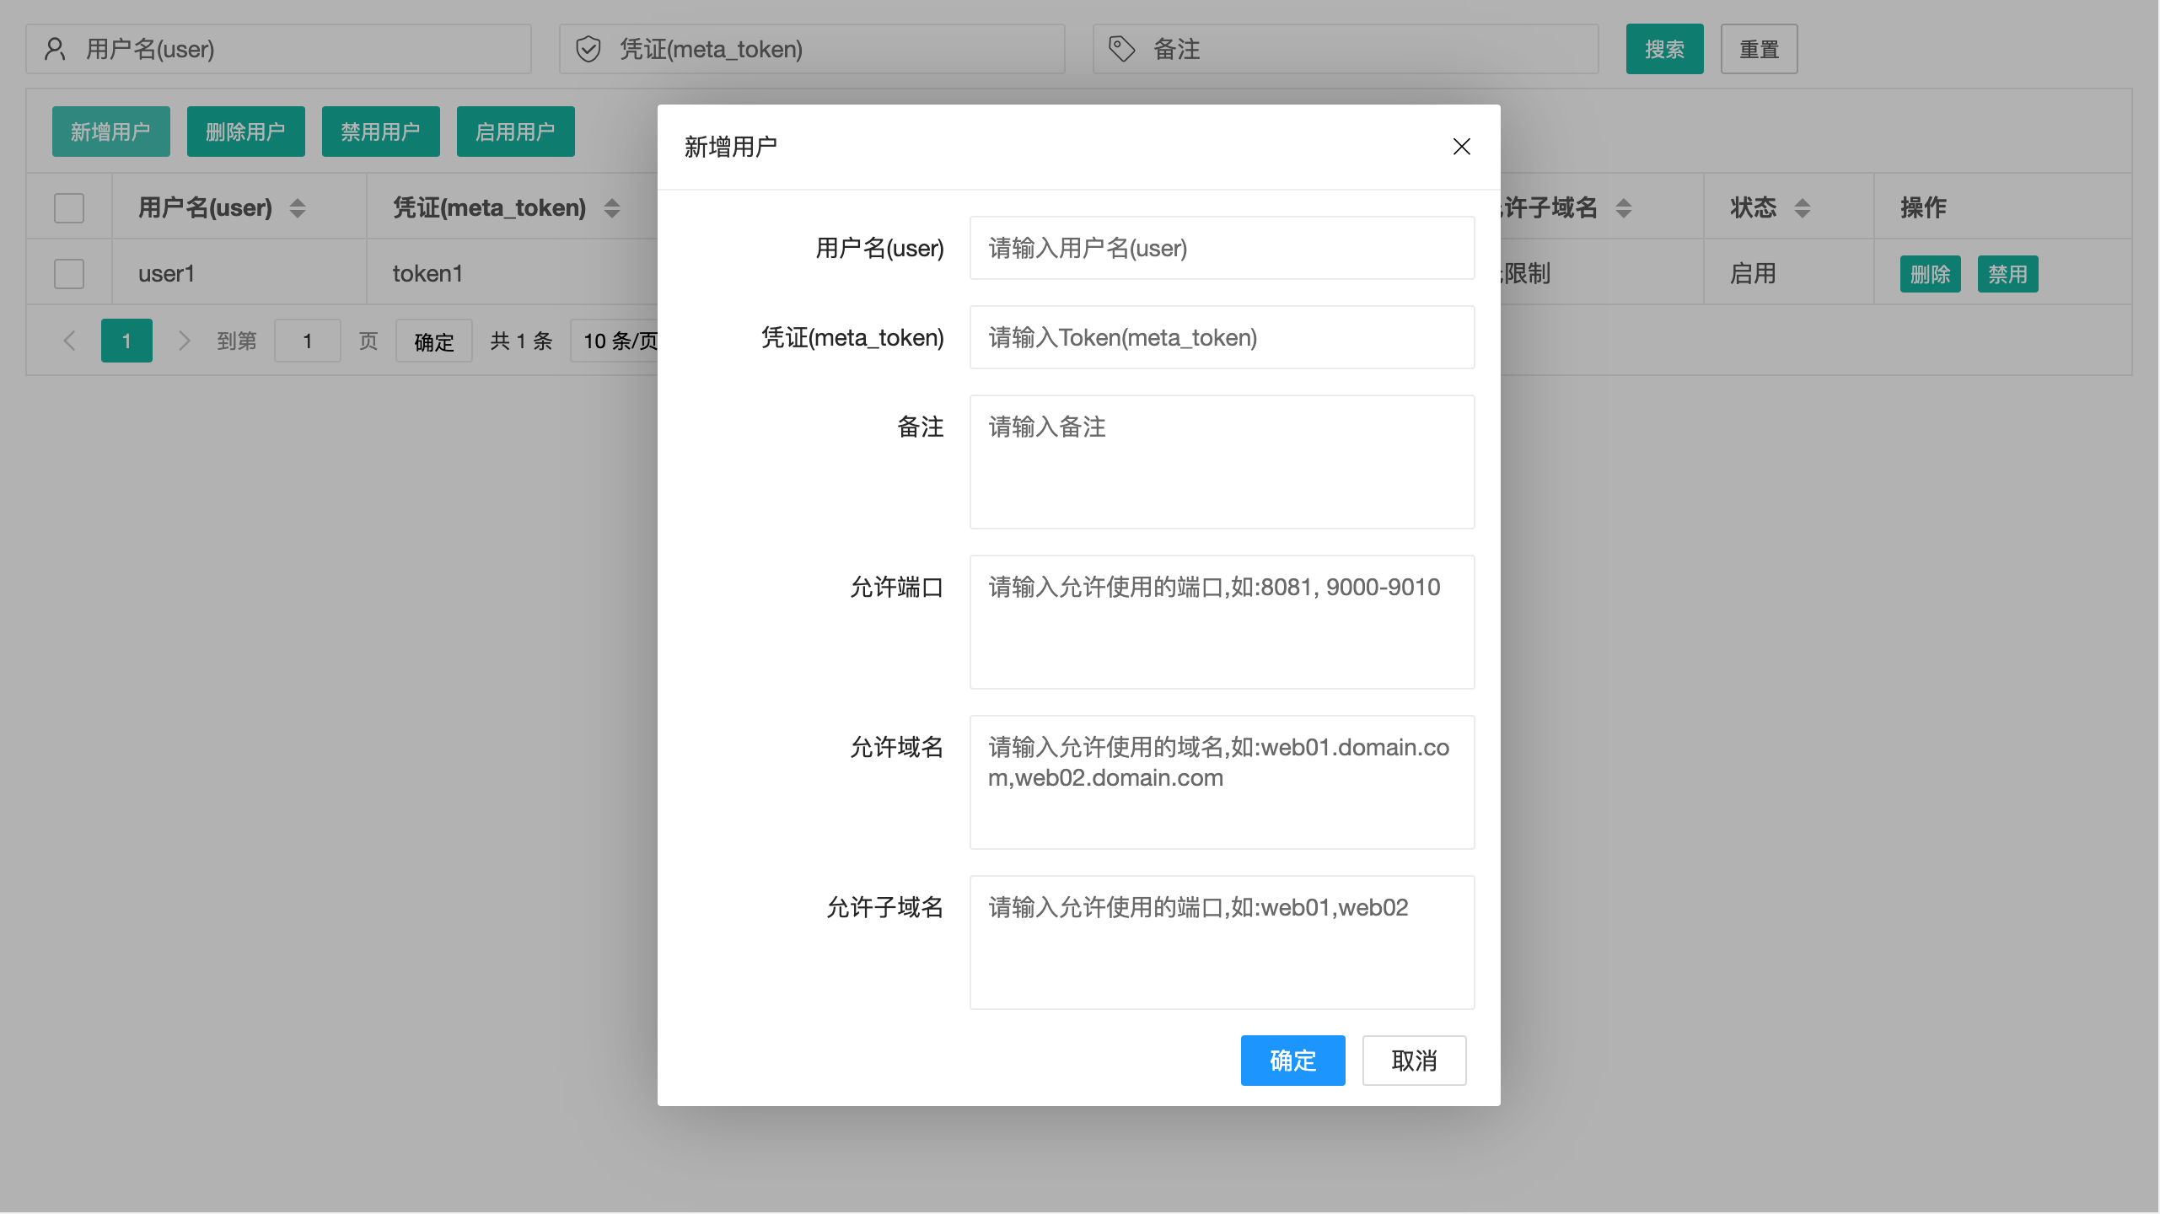Open the 10 条/页 page size selector

click(x=620, y=341)
